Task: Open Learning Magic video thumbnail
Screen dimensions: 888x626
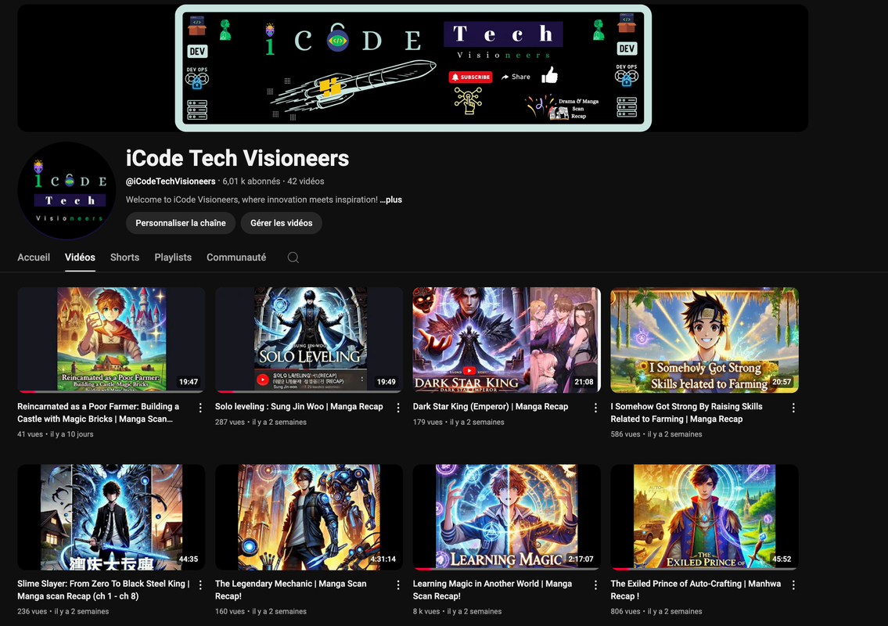Action: pyautogui.click(x=506, y=517)
